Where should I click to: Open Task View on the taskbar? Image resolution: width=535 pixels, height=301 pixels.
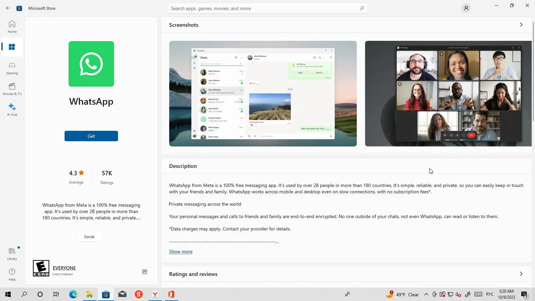tap(56, 294)
